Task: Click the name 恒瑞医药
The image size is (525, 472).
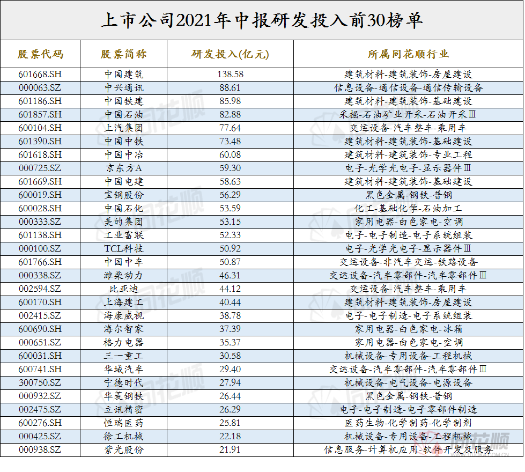Action: (123, 423)
